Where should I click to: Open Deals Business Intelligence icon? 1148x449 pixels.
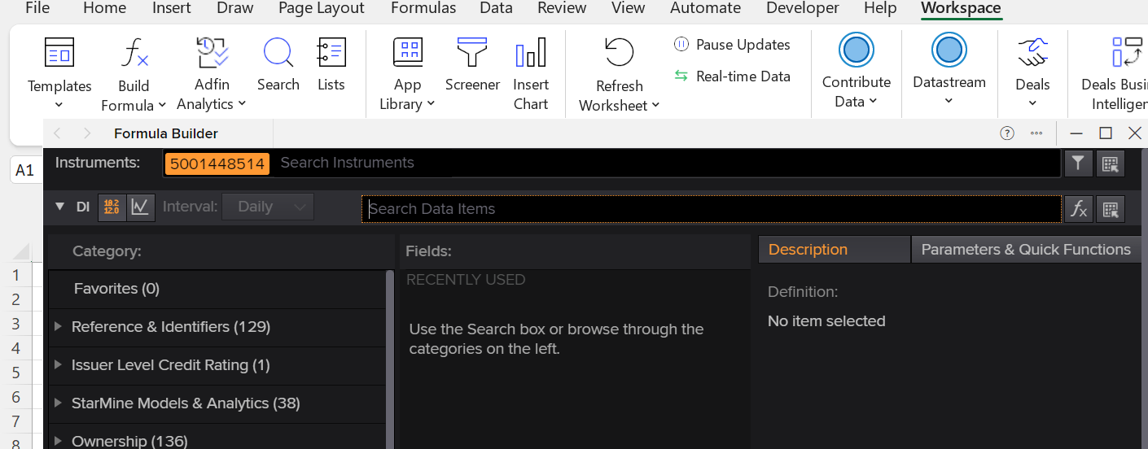click(1128, 53)
